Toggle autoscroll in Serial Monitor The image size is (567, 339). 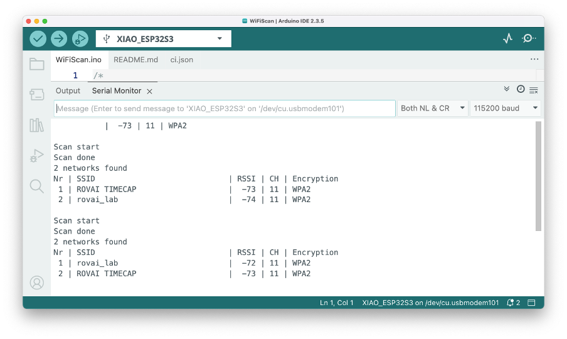pyautogui.click(x=507, y=90)
